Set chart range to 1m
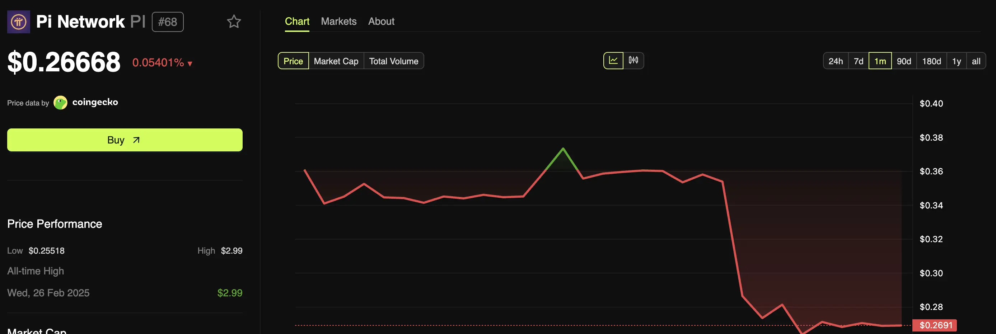 (880, 61)
